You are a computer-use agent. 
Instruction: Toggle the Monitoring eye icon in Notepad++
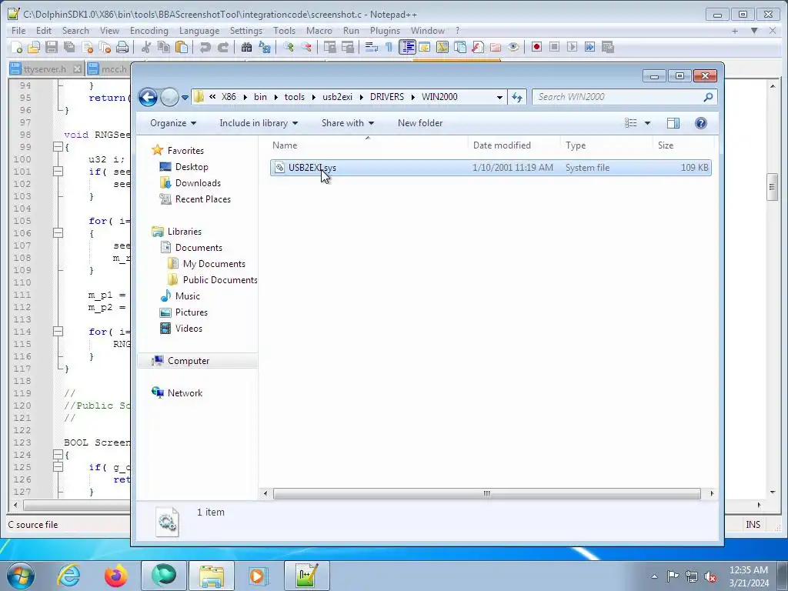(x=513, y=47)
